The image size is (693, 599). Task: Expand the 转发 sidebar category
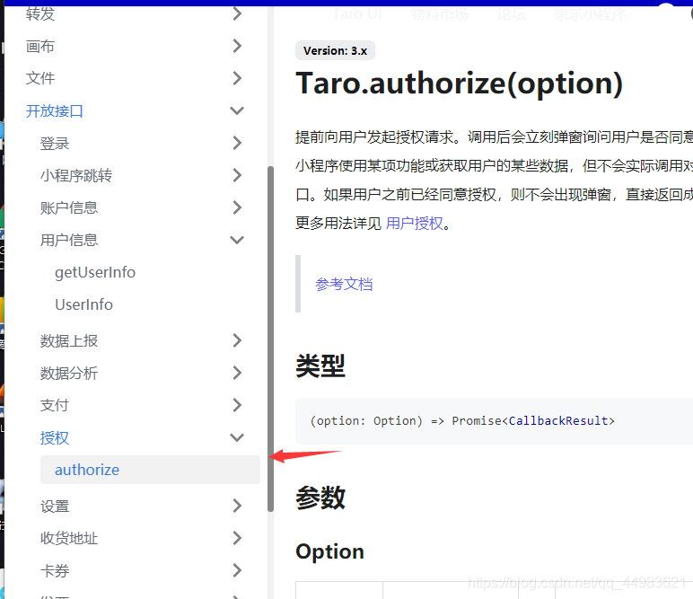[237, 13]
